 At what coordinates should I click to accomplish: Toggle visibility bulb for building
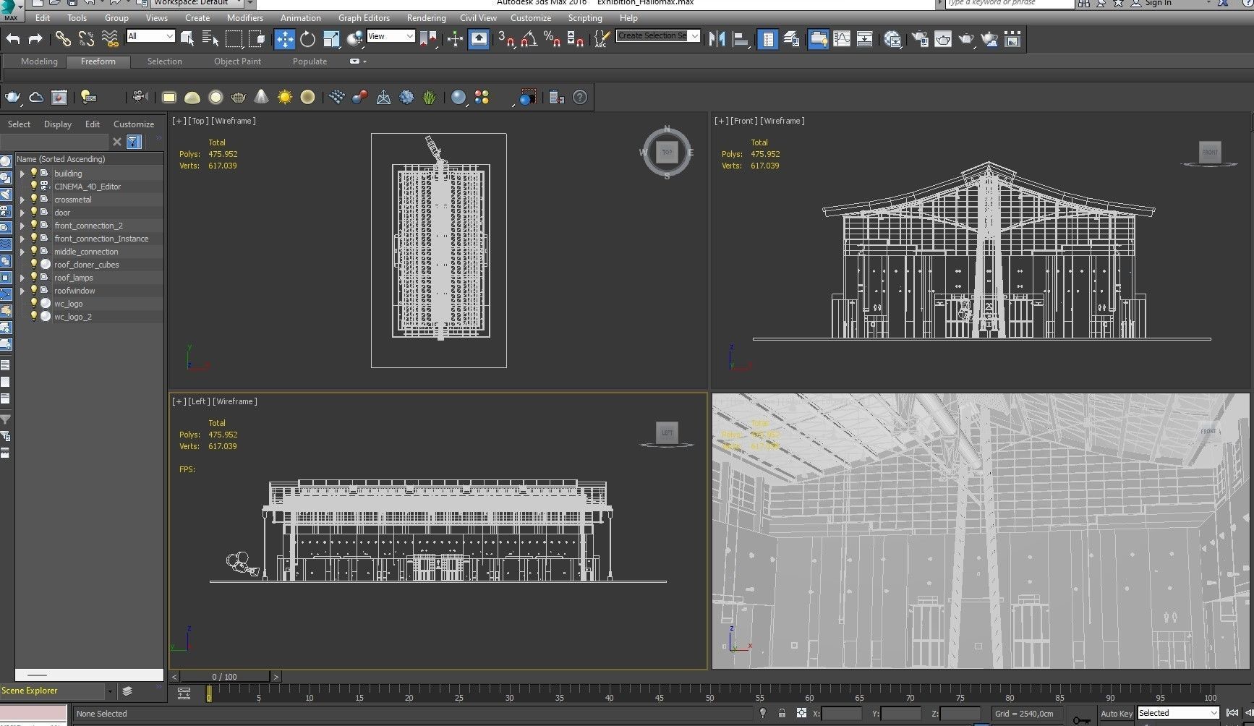pyautogui.click(x=33, y=174)
